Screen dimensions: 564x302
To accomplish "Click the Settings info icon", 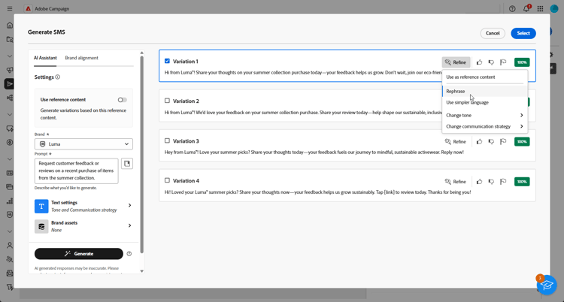I will (58, 77).
